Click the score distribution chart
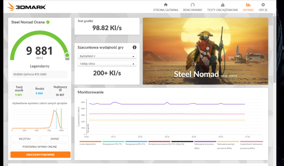Viewport: 284px width, 166px height. pos(39,119)
